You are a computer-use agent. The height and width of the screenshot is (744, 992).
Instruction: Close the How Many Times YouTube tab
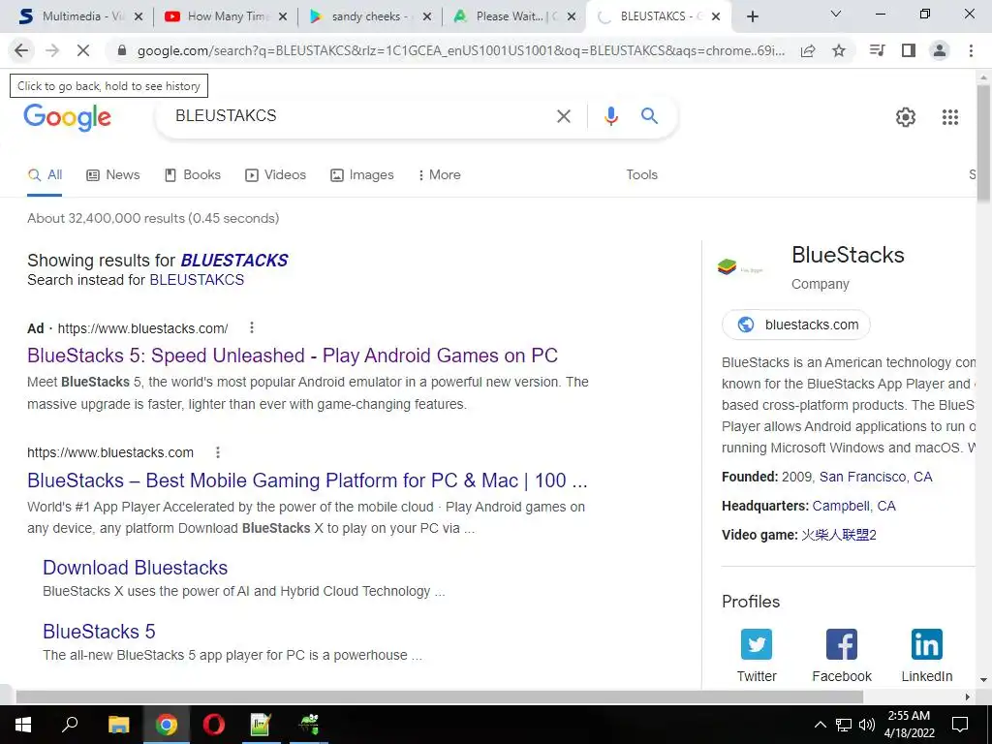pyautogui.click(x=283, y=17)
